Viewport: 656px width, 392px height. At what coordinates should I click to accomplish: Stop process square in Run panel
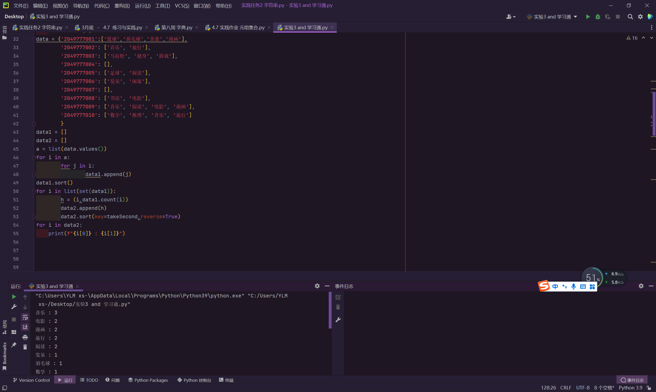[x=14, y=319]
